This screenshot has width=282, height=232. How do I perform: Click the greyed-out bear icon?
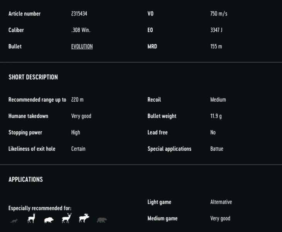(x=102, y=220)
